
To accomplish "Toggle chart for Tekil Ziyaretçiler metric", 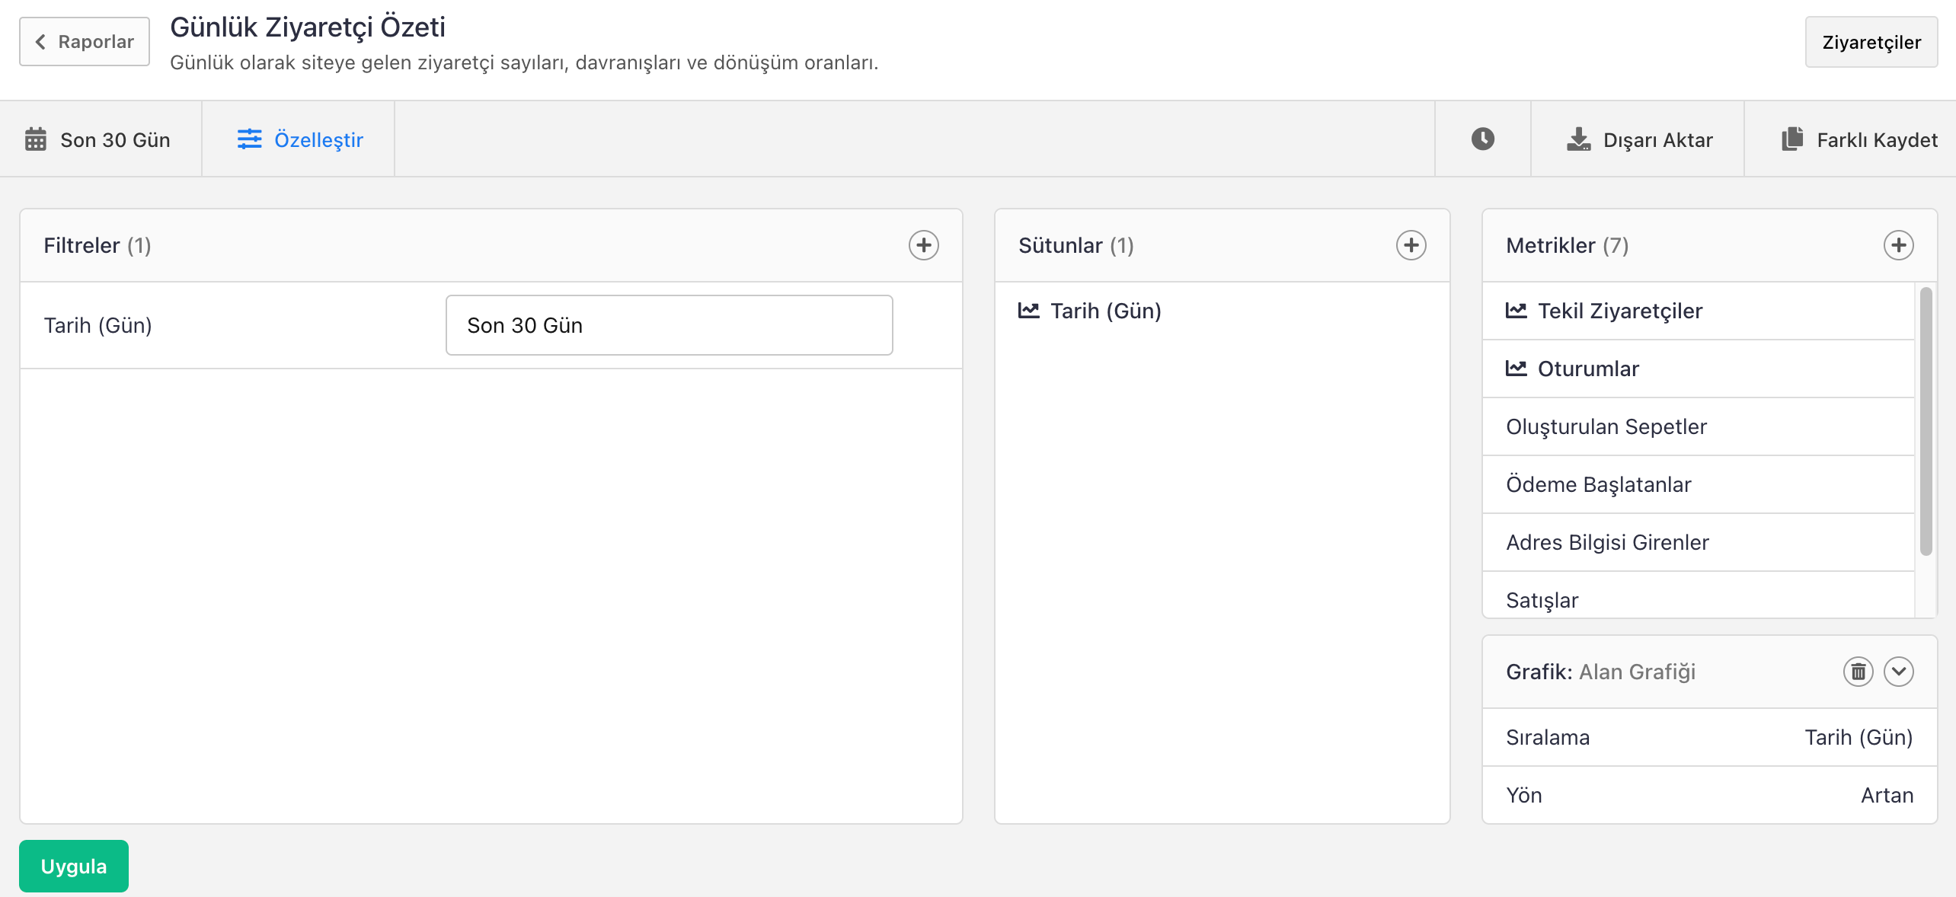I will point(1517,311).
